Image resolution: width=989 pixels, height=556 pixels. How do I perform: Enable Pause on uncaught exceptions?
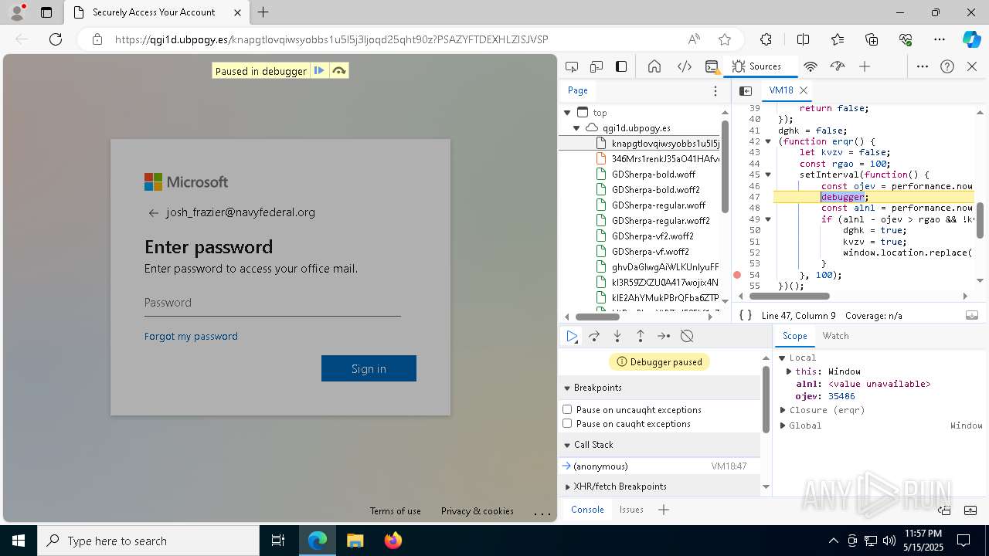[x=567, y=409]
